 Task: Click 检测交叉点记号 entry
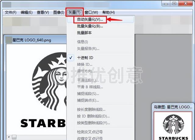(101, 132)
